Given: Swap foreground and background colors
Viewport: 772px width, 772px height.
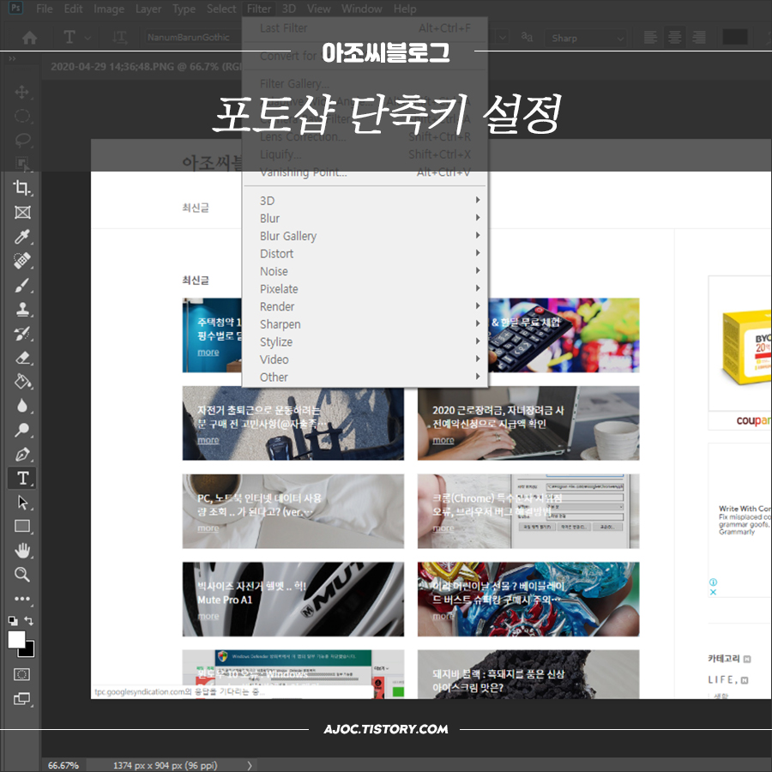Looking at the screenshot, I should [x=29, y=620].
